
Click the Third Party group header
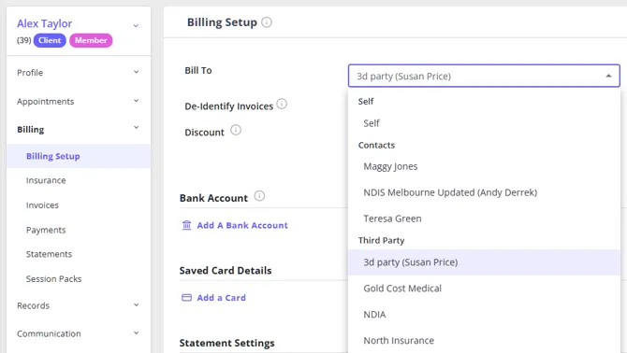382,241
